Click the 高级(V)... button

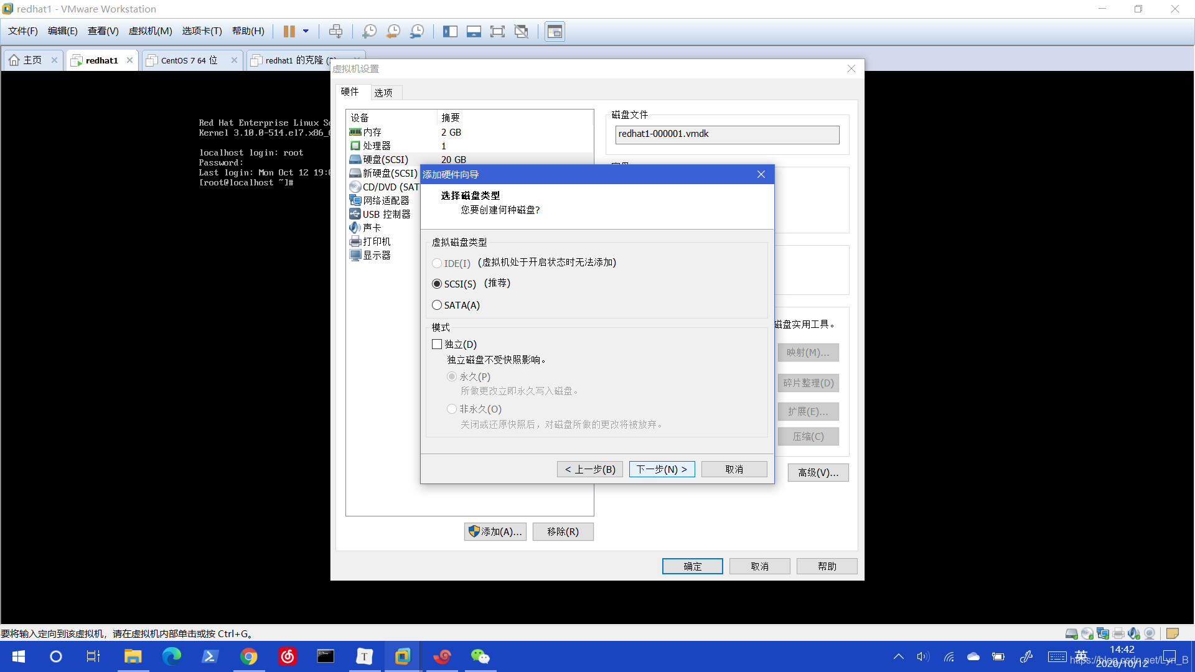click(x=818, y=472)
